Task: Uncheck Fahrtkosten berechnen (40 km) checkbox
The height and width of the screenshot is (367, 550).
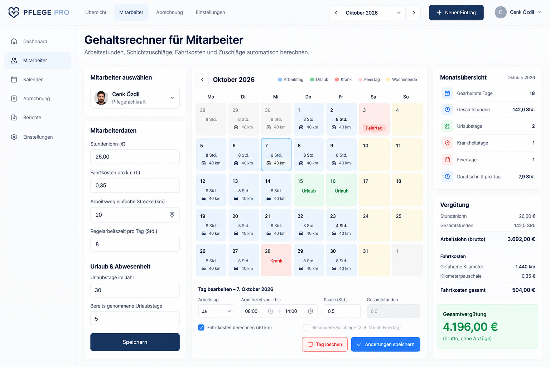Action: coord(201,328)
